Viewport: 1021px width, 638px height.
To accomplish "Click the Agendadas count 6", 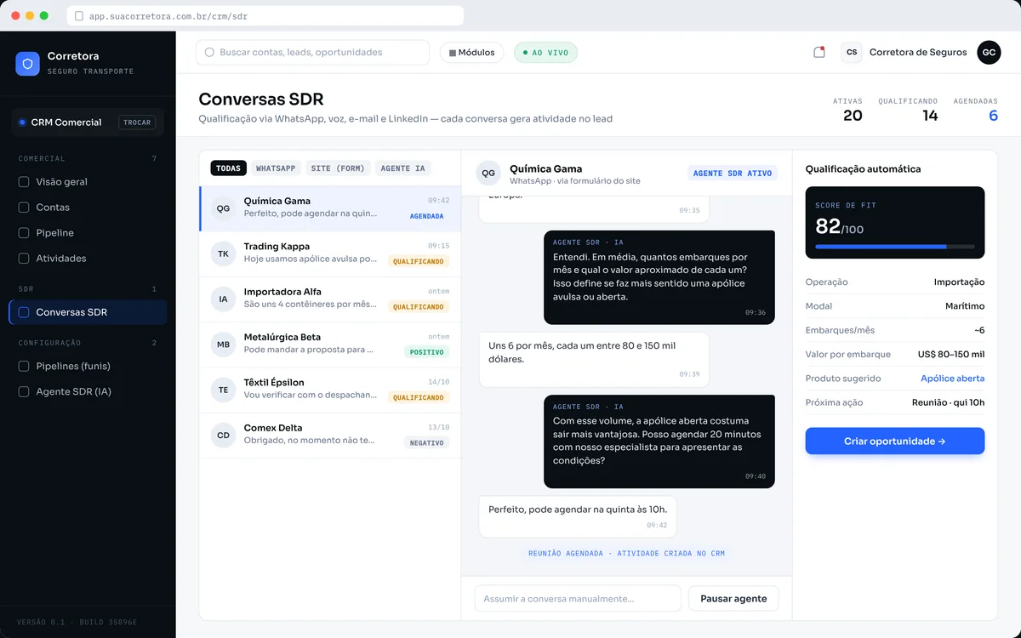I will click(993, 116).
